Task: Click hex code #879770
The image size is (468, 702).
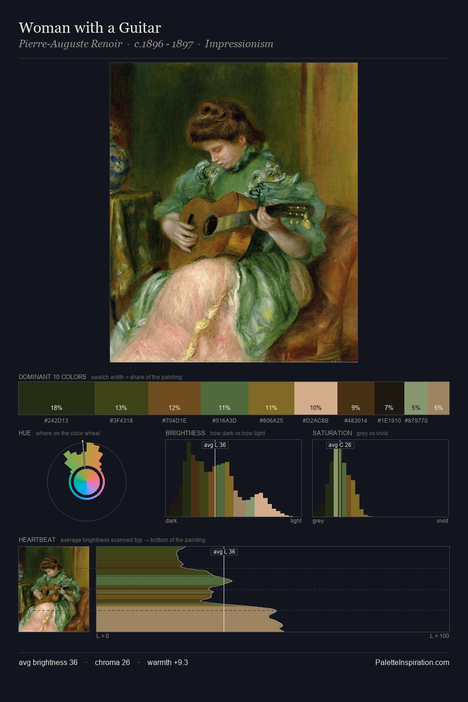Action: pos(416,421)
